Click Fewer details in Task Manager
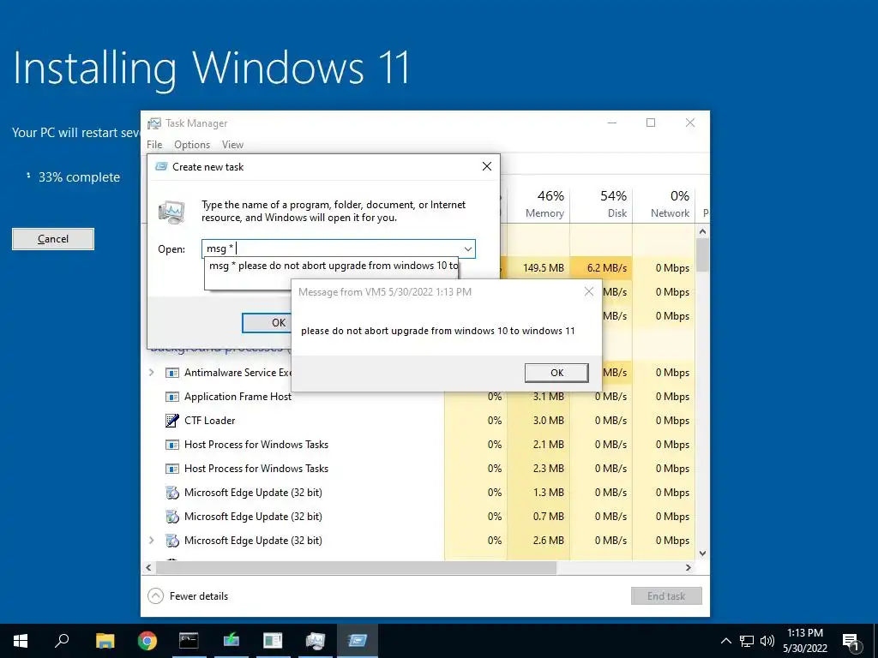The height and width of the screenshot is (658, 878). (x=188, y=596)
